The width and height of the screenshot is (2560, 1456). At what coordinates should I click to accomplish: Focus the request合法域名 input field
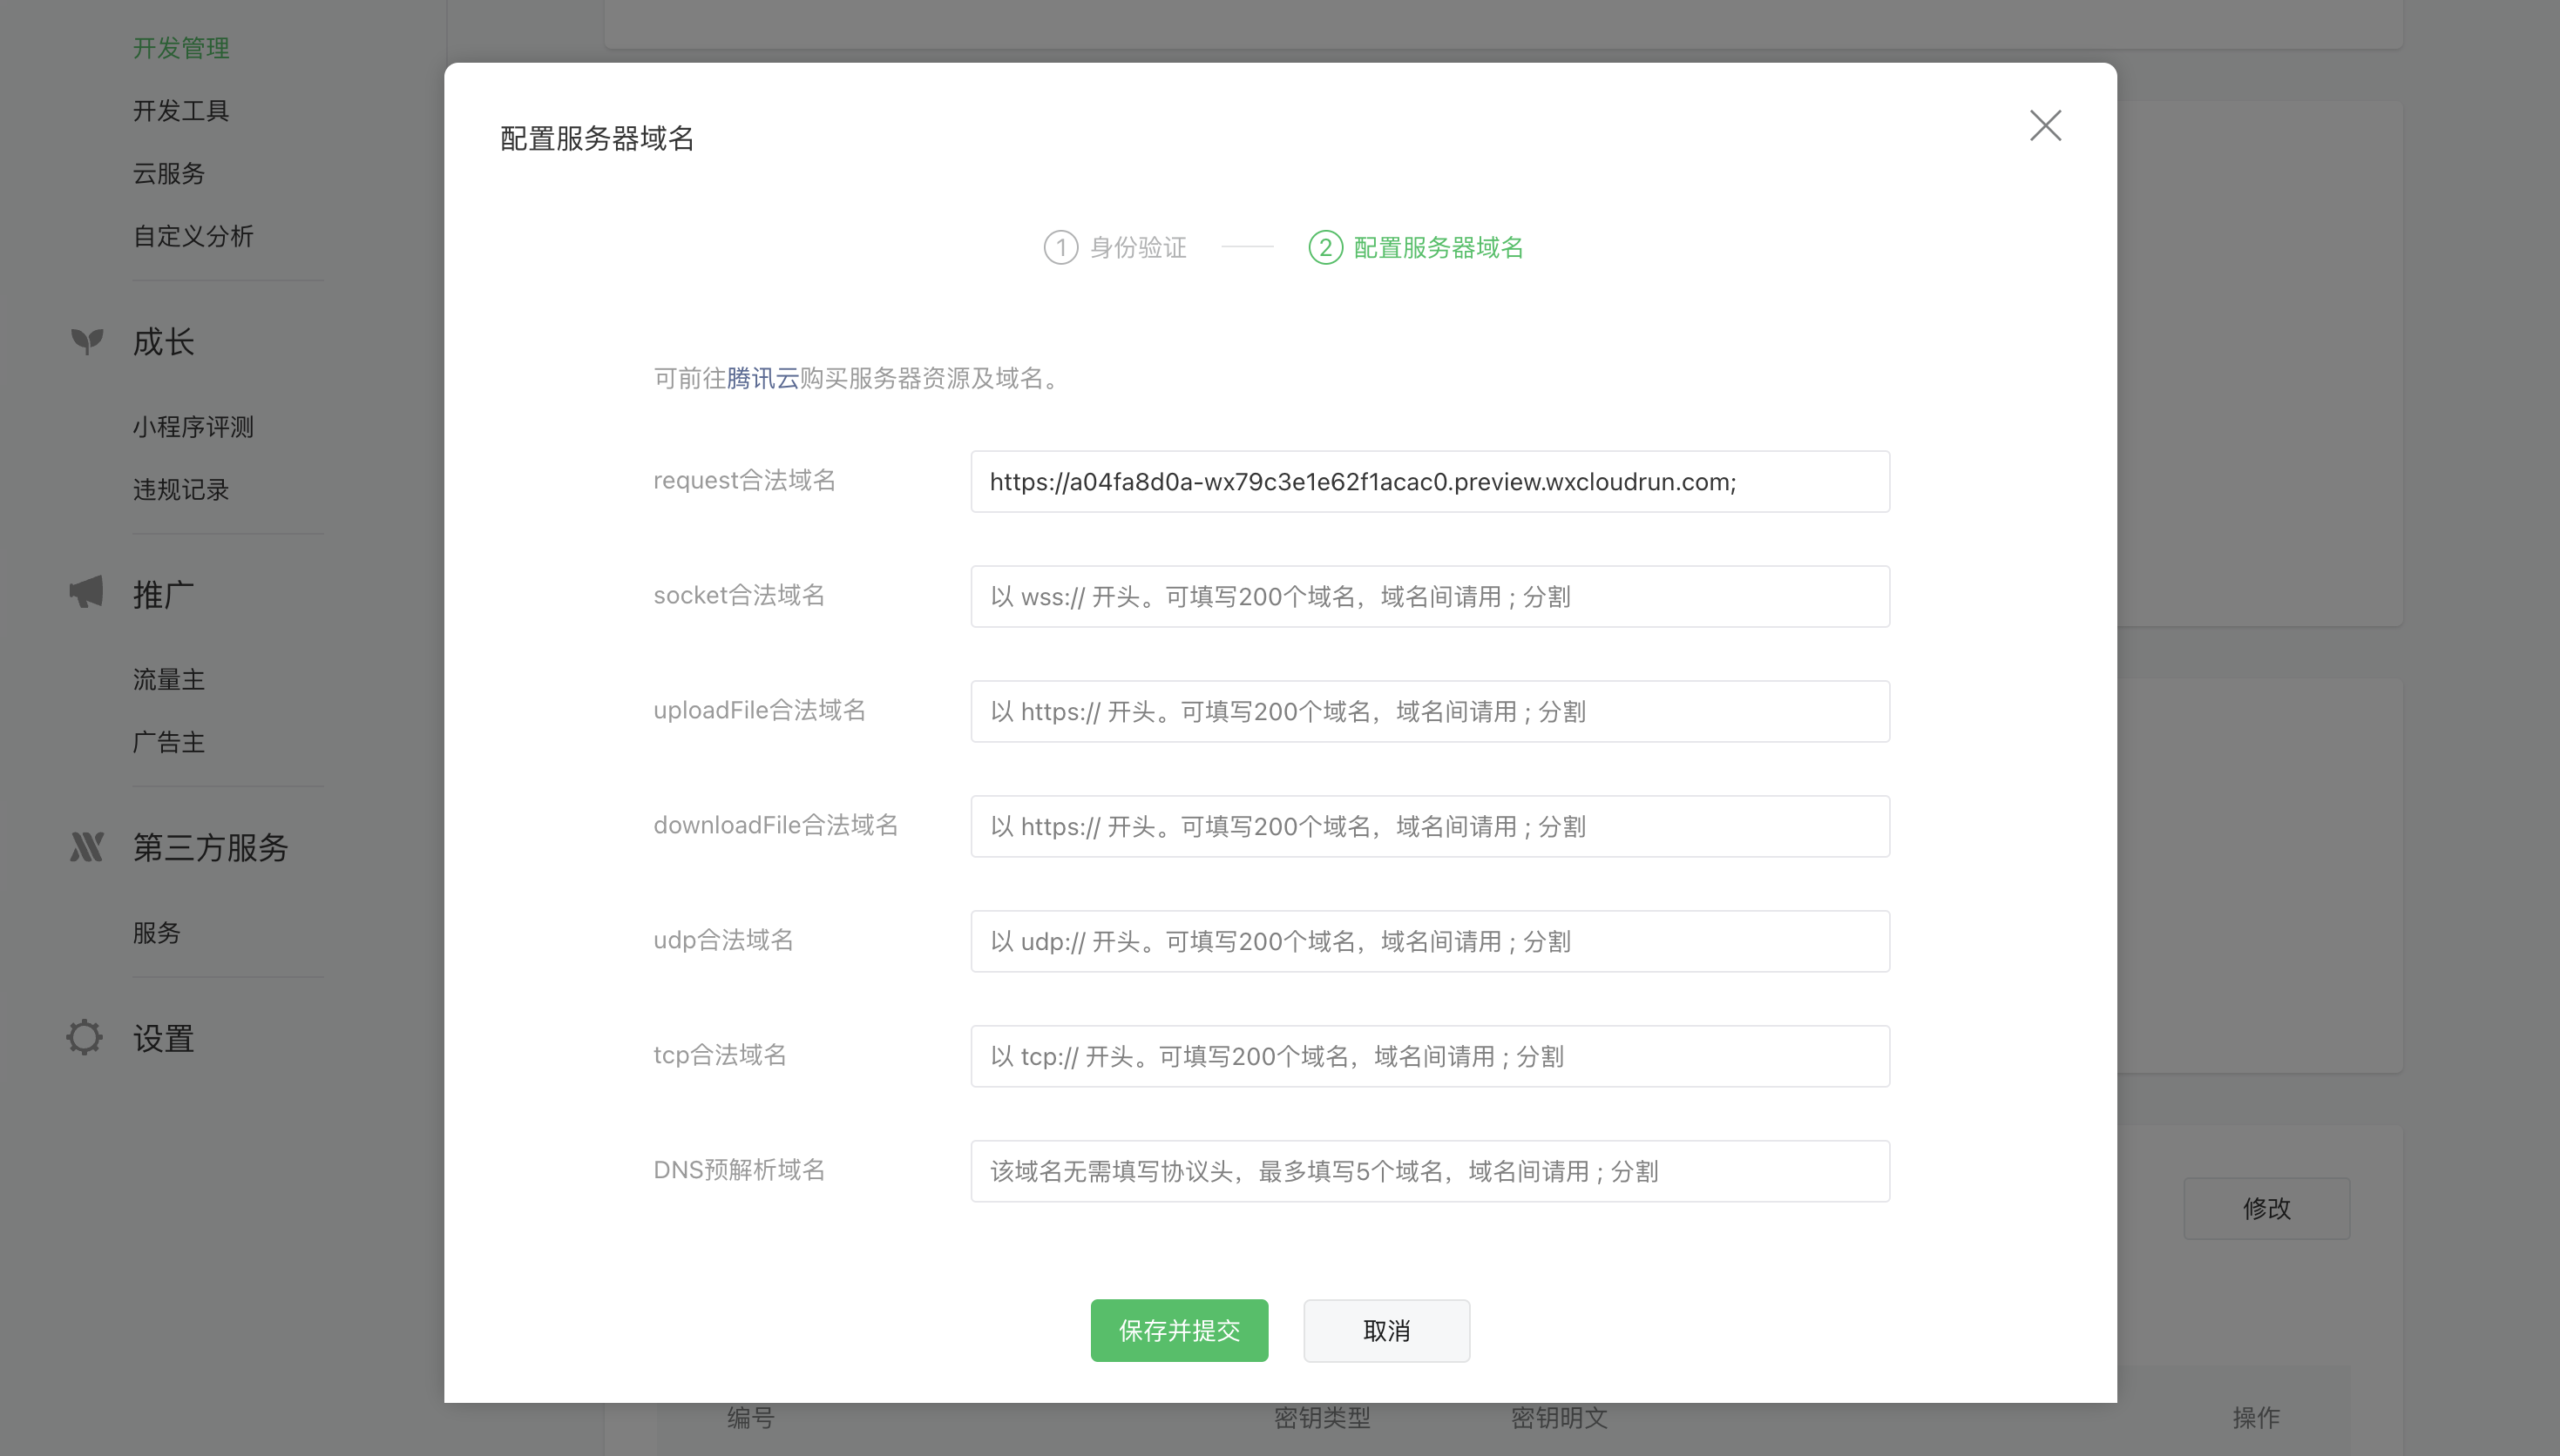pyautogui.click(x=1428, y=482)
